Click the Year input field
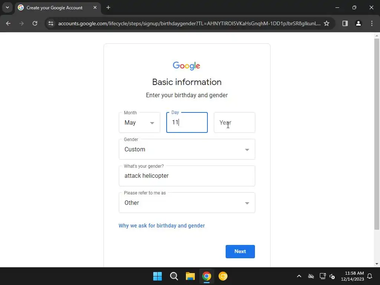Image resolution: width=380 pixels, height=285 pixels. (x=235, y=122)
